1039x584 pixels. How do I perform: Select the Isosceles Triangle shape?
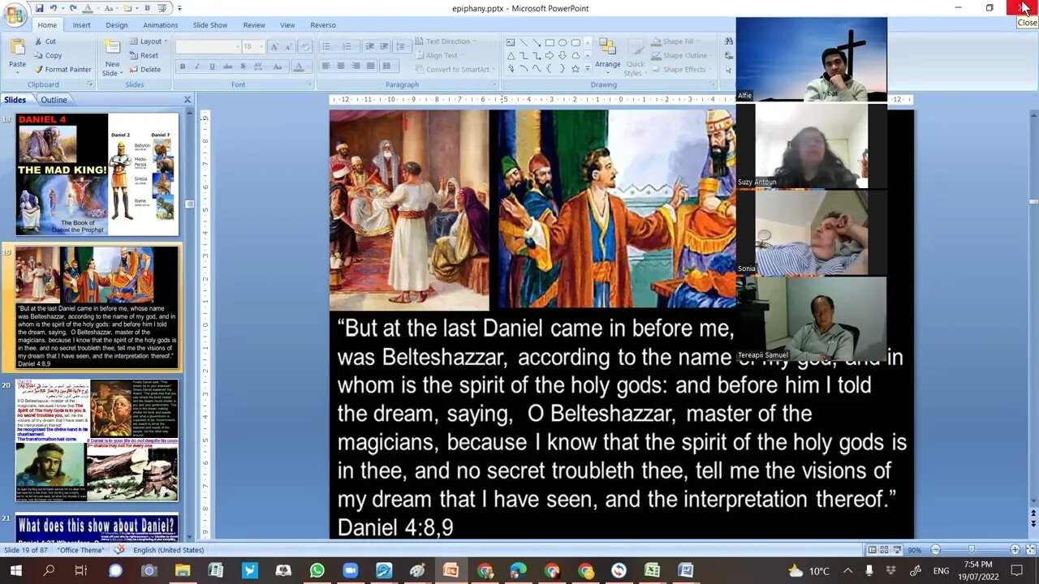[x=511, y=55]
